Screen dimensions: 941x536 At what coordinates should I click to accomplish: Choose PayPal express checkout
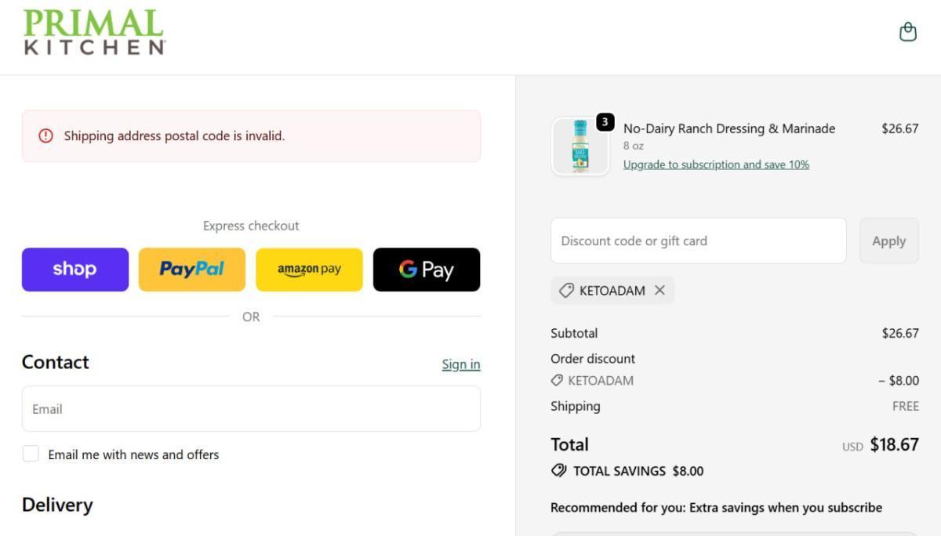pos(192,270)
